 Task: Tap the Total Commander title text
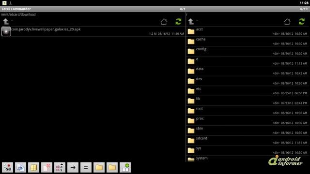(x=16, y=9)
